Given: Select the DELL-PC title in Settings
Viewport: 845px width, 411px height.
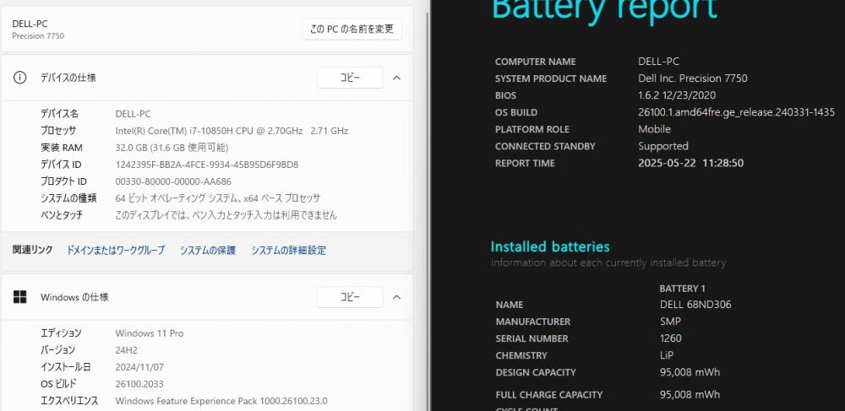Looking at the screenshot, I should (30, 24).
